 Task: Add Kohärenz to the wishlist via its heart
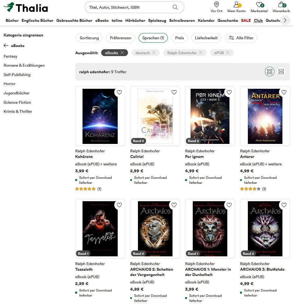(119, 92)
